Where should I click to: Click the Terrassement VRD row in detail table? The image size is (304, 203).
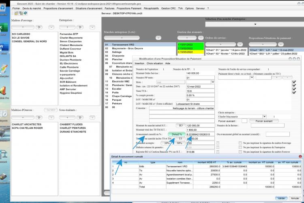[x=206, y=166]
